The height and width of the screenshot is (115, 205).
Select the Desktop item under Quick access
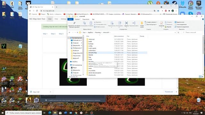(x=77, y=41)
